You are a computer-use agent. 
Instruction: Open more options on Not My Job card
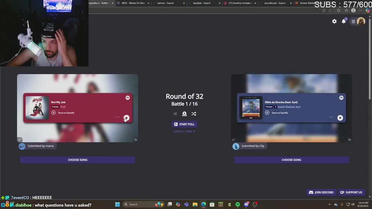pos(117,117)
